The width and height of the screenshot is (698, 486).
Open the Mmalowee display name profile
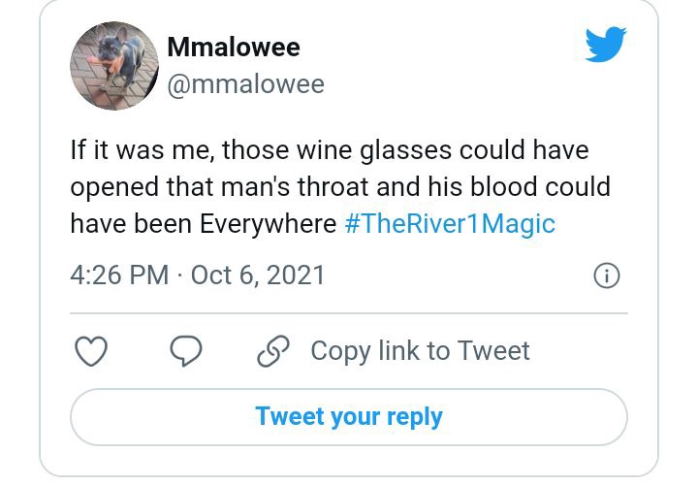(234, 47)
